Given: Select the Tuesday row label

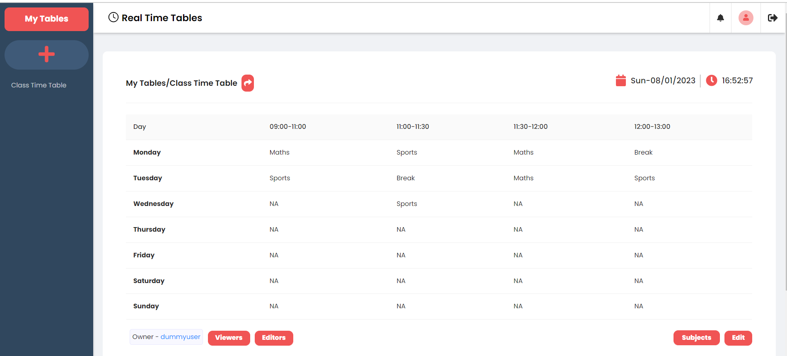Looking at the screenshot, I should click(147, 178).
